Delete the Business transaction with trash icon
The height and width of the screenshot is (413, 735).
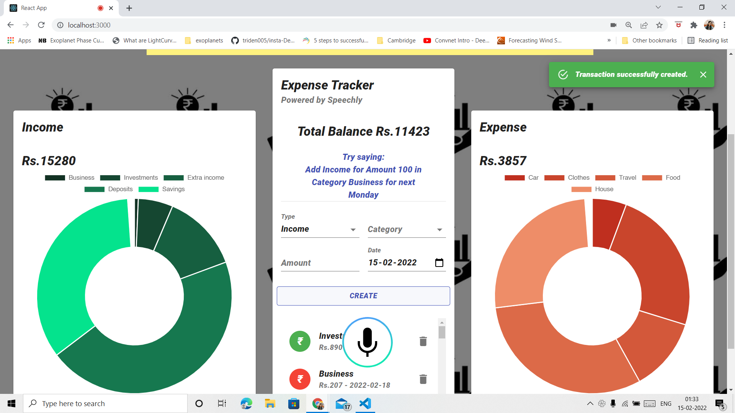423,379
